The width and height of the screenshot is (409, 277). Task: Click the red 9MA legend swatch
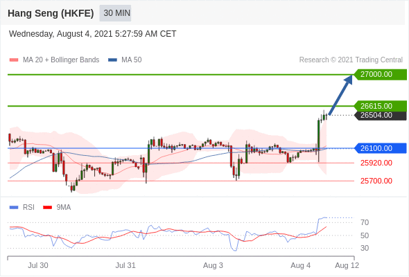tap(47, 208)
